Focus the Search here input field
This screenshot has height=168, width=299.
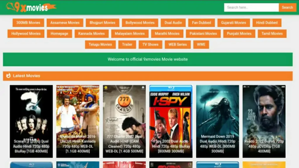point(251,7)
